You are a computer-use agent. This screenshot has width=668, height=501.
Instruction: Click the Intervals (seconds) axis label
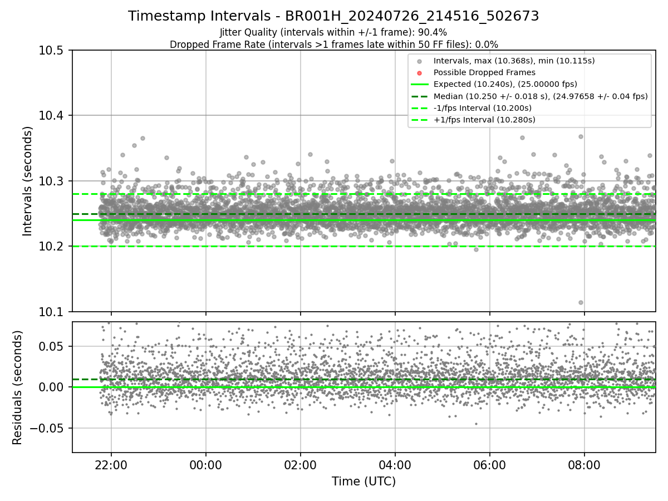pos(28,181)
